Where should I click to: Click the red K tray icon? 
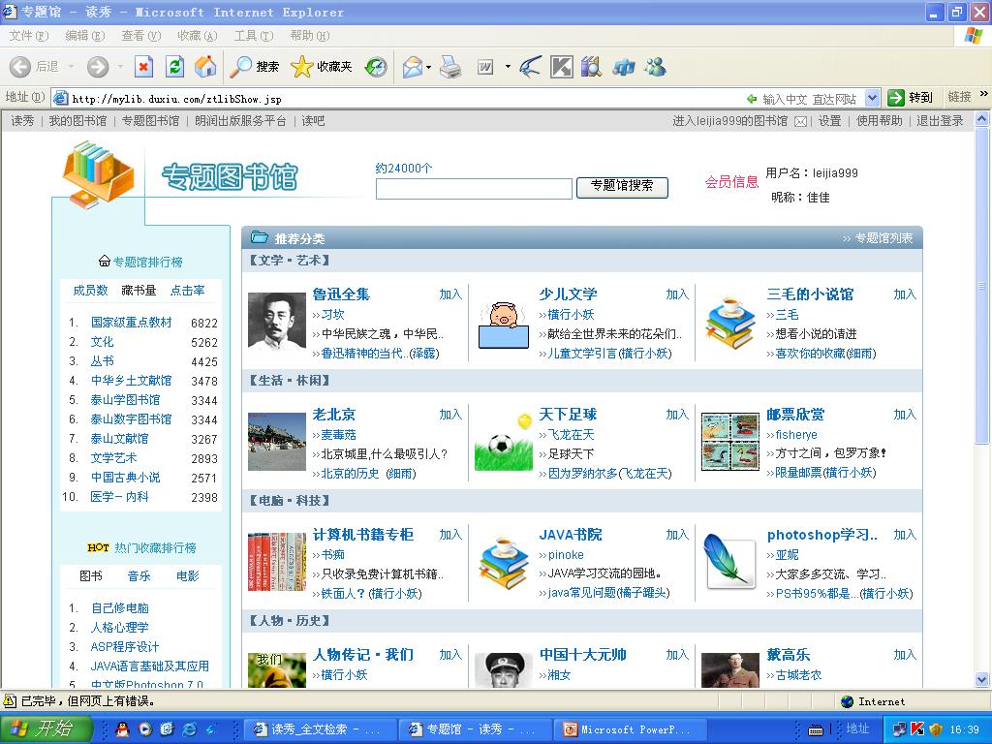[x=917, y=729]
